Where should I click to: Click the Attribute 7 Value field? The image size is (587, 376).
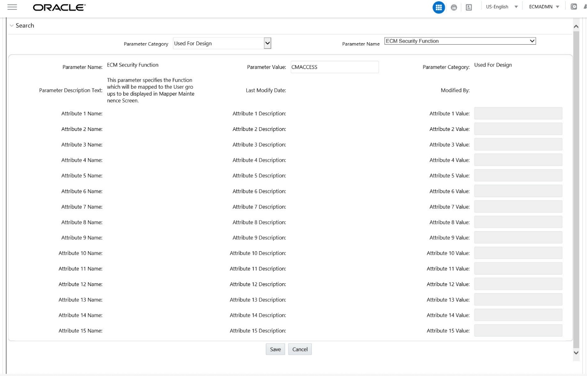tap(518, 206)
